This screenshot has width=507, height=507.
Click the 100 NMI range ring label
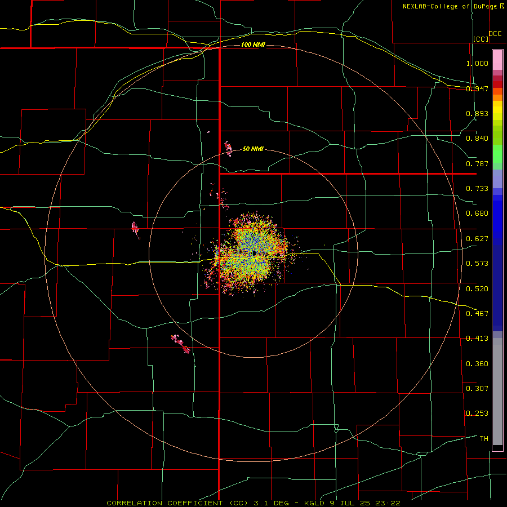tap(253, 45)
